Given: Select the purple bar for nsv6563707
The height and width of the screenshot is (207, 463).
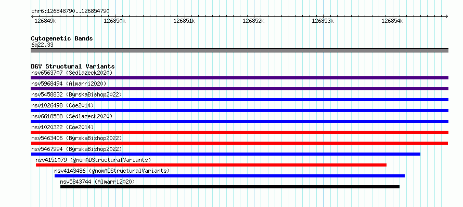Looking at the screenshot, I should click(x=239, y=78).
